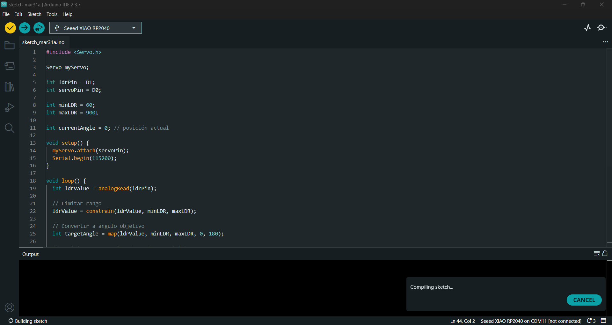Open the Tools menu
The image size is (612, 325).
(x=52, y=14)
